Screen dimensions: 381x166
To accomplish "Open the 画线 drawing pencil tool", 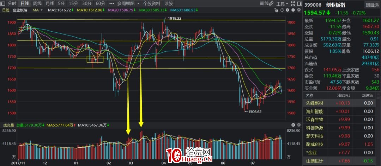I will 267,4.
